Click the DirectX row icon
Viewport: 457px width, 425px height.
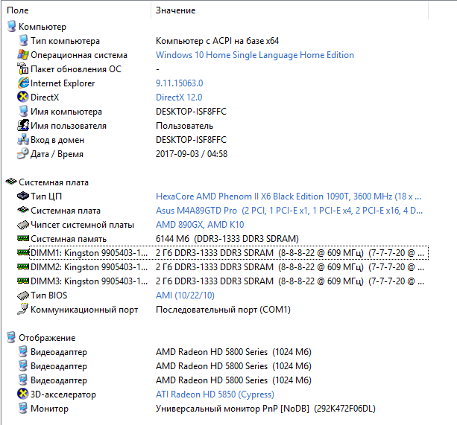point(23,98)
